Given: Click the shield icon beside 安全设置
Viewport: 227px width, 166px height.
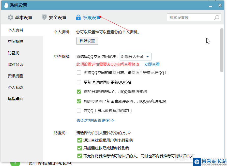Looking at the screenshot, I should coord(44,17).
